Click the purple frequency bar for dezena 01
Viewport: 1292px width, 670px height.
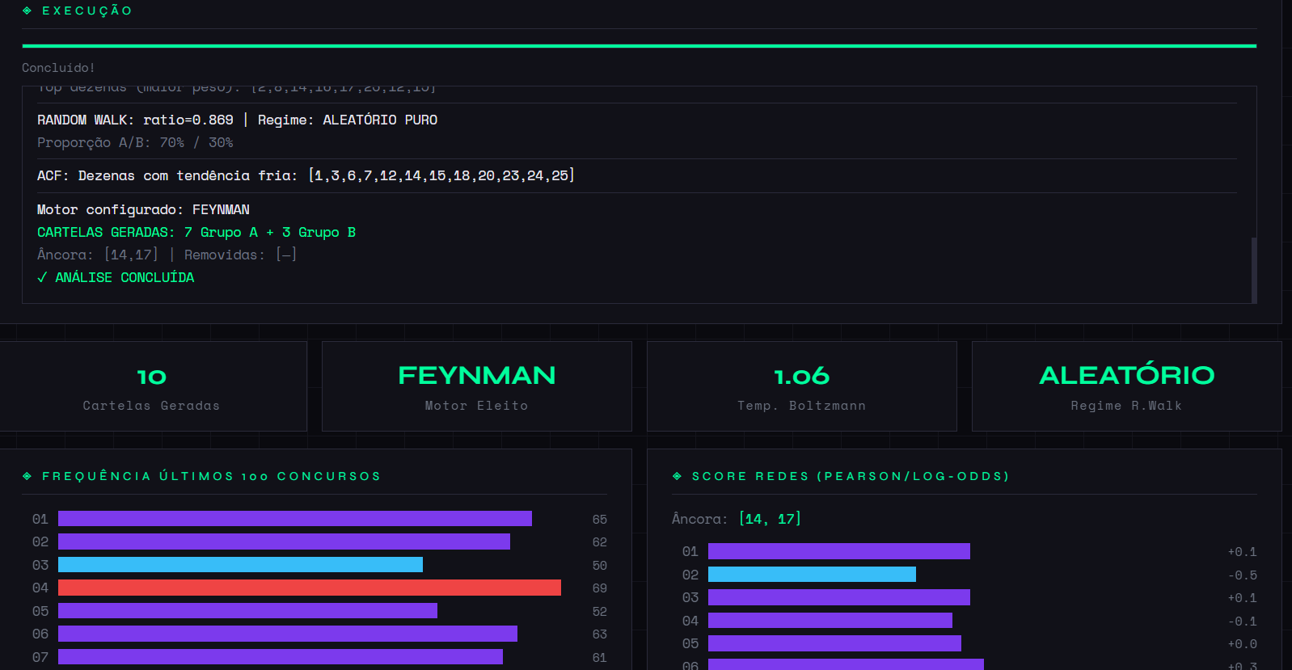(x=294, y=519)
